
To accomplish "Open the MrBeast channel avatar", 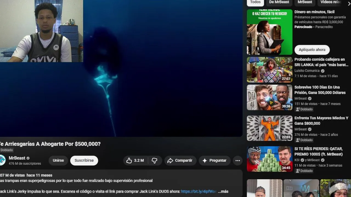I will coord(2,160).
